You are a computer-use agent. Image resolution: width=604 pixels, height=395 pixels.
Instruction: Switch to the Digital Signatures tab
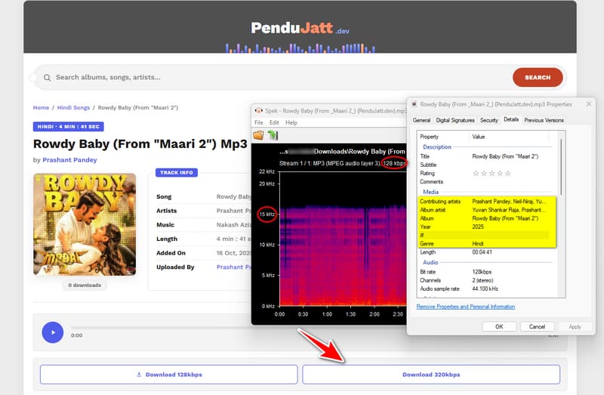click(x=455, y=120)
